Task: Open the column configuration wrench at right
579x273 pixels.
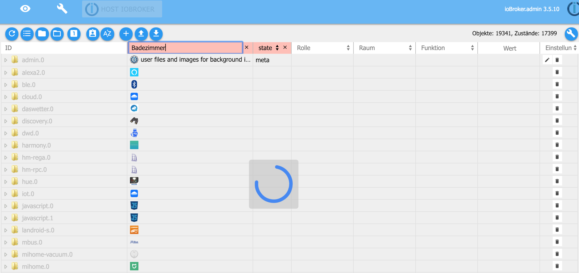Action: click(571, 34)
